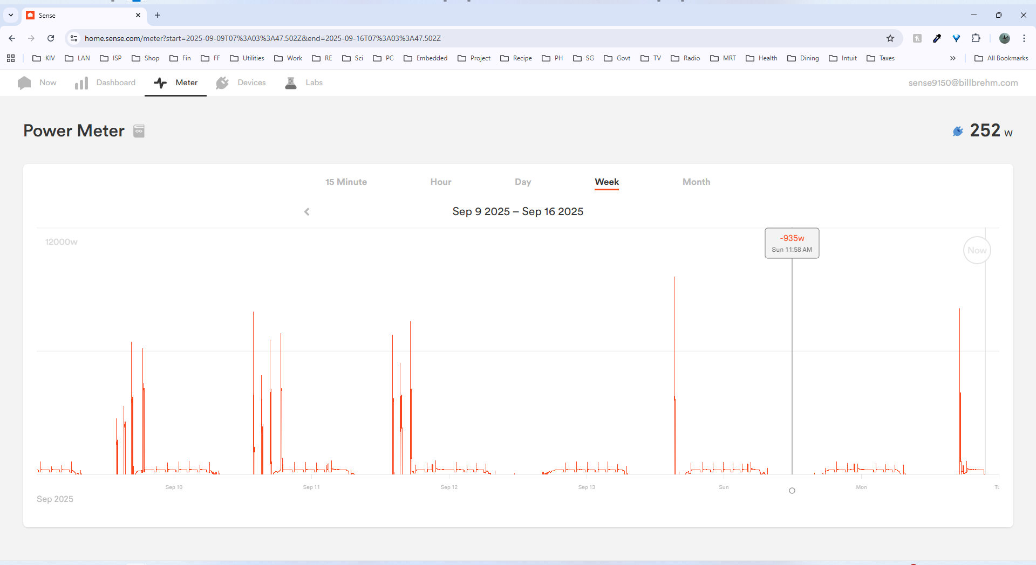Open the FF bookmark folder
The width and height of the screenshot is (1036, 565).
210,58
